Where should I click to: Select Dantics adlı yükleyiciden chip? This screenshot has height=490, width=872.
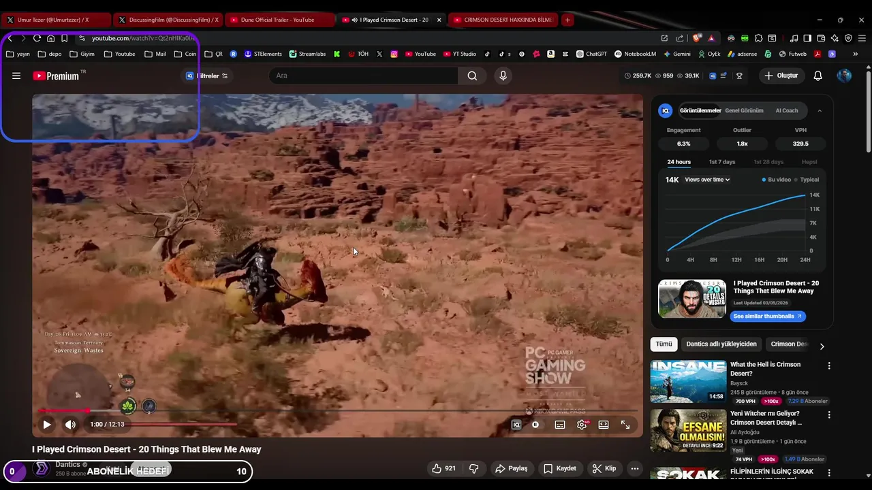pyautogui.click(x=721, y=344)
